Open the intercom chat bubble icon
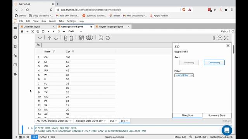Screen dimensions: 248x139 pyautogui.click(x=227, y=131)
